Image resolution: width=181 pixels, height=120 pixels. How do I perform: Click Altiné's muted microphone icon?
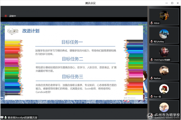[x=152, y=23]
